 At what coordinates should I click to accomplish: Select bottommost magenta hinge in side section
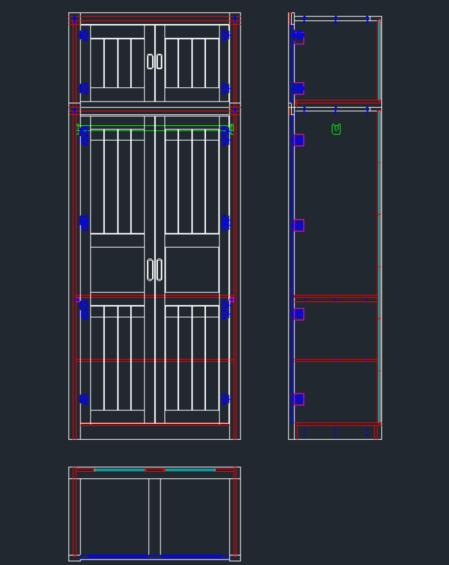(x=298, y=399)
